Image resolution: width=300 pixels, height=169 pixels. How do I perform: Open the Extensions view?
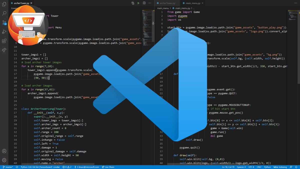tap(4, 41)
